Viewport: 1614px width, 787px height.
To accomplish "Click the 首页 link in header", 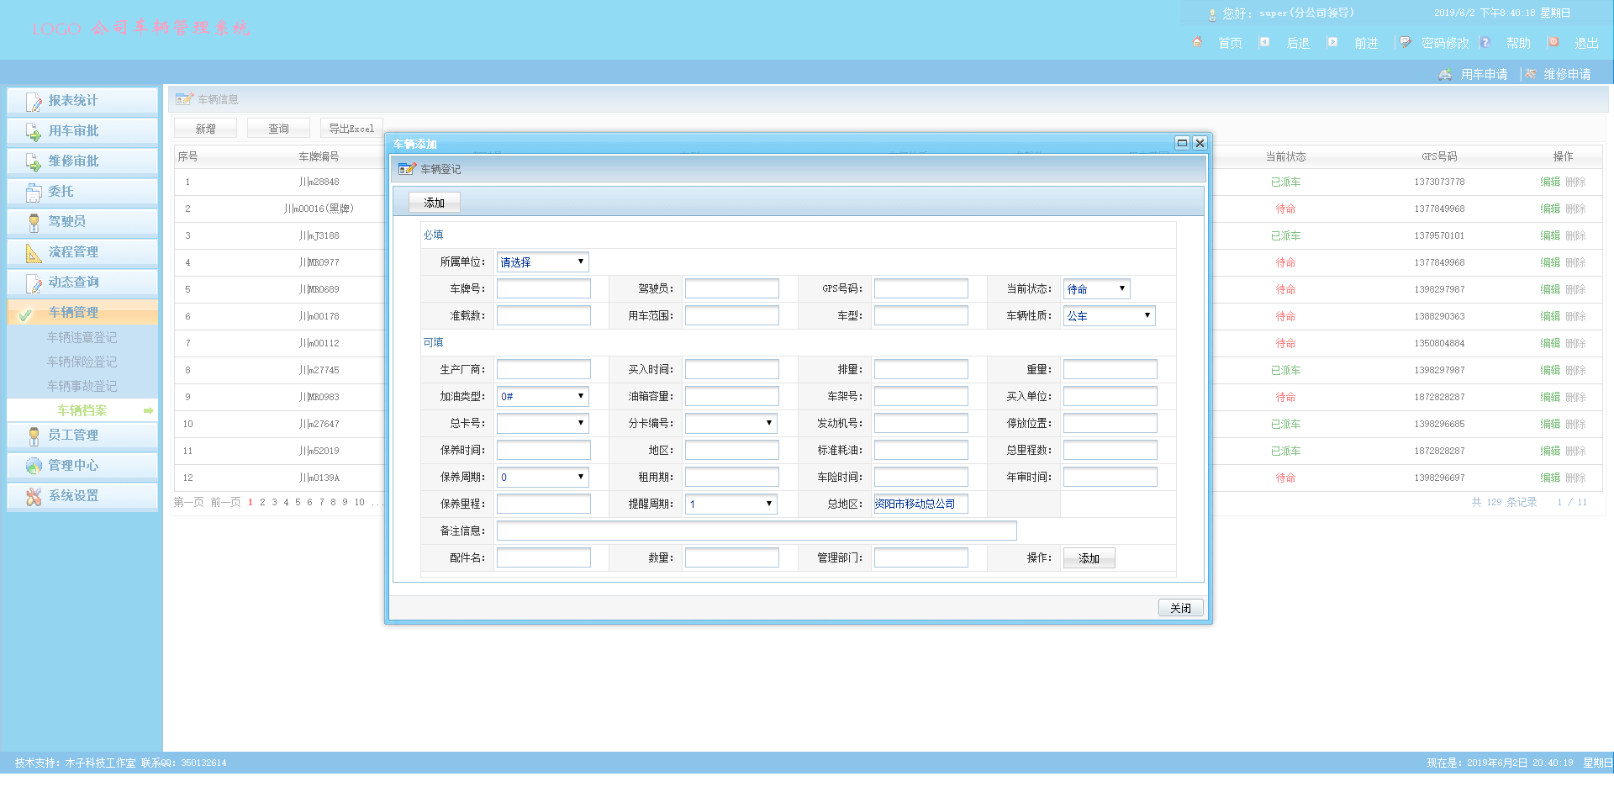I will click(1230, 43).
